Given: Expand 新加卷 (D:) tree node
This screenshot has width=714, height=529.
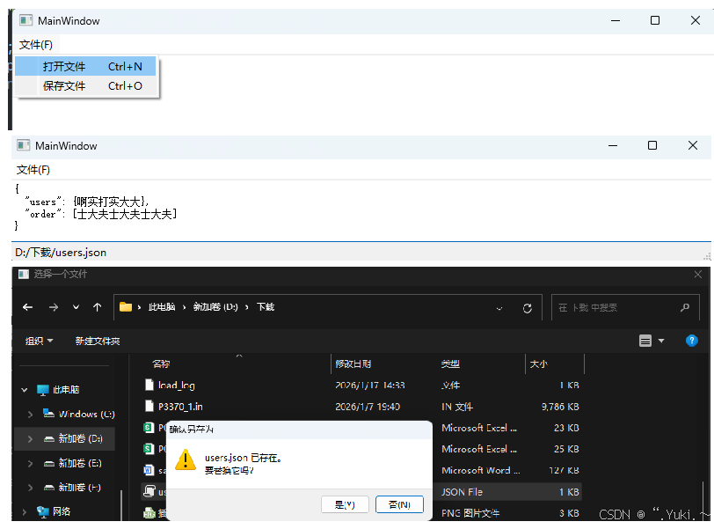Looking at the screenshot, I should [30, 439].
